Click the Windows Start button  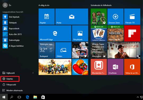point(4,97)
